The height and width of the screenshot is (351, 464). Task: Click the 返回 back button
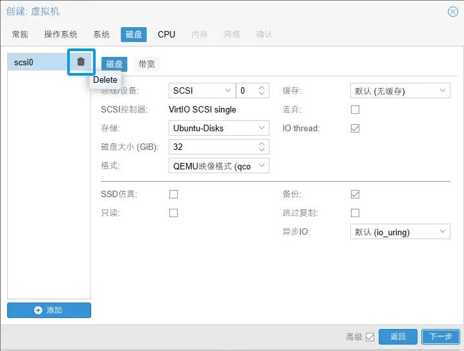coord(398,337)
